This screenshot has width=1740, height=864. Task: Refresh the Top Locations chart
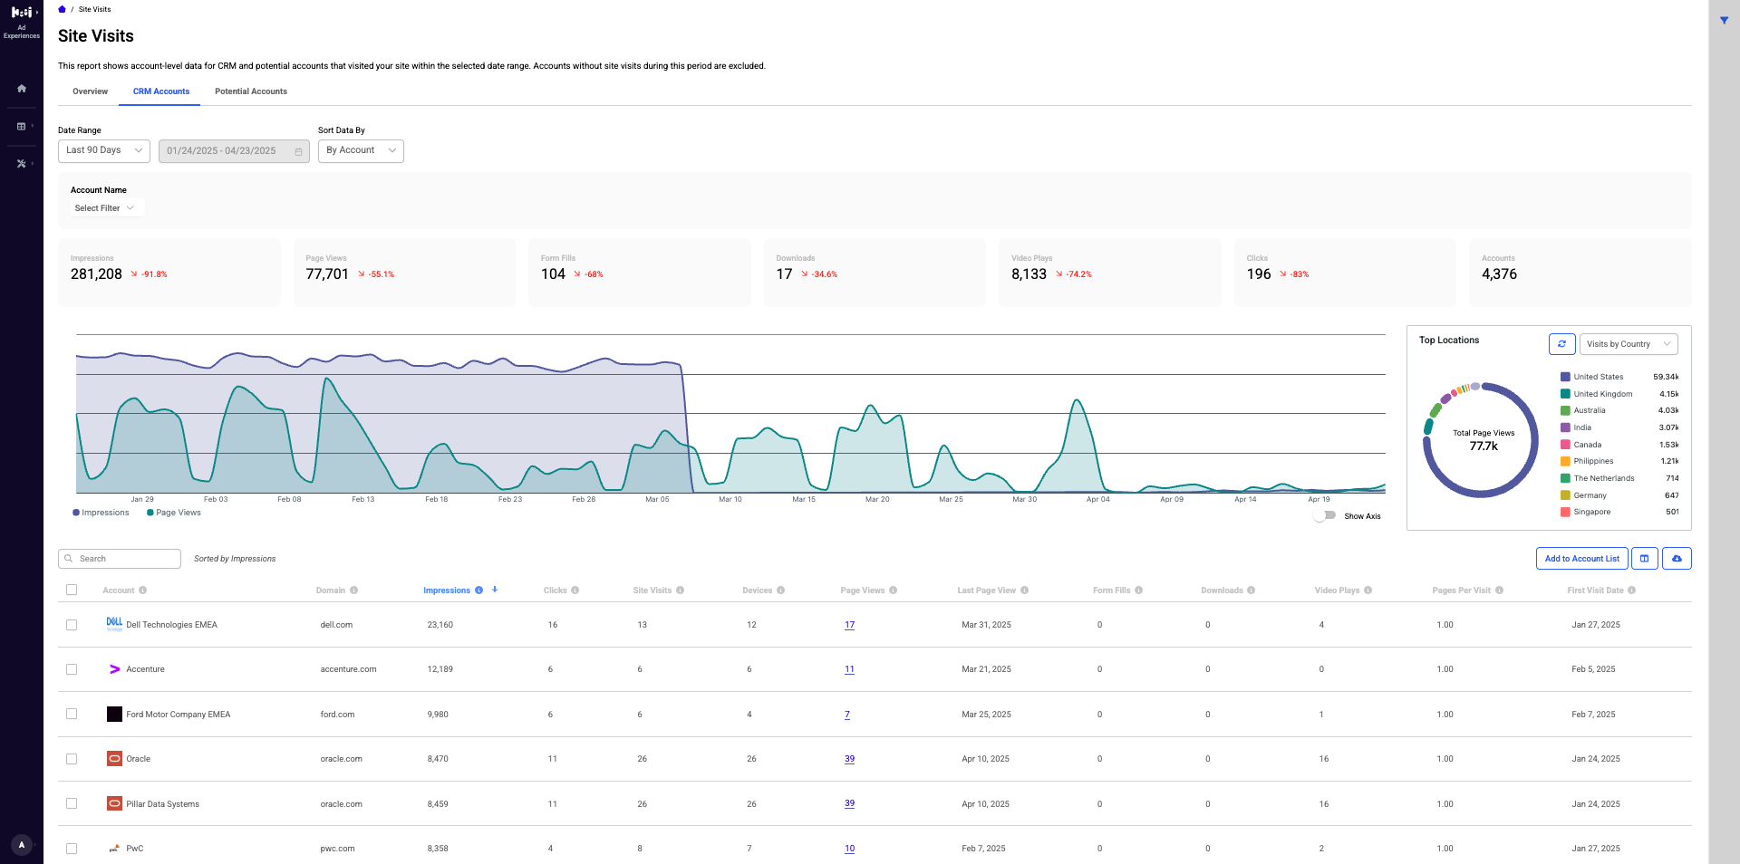1561,344
